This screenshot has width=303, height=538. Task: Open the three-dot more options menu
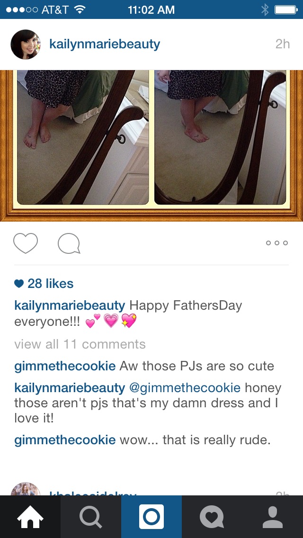[x=277, y=243]
